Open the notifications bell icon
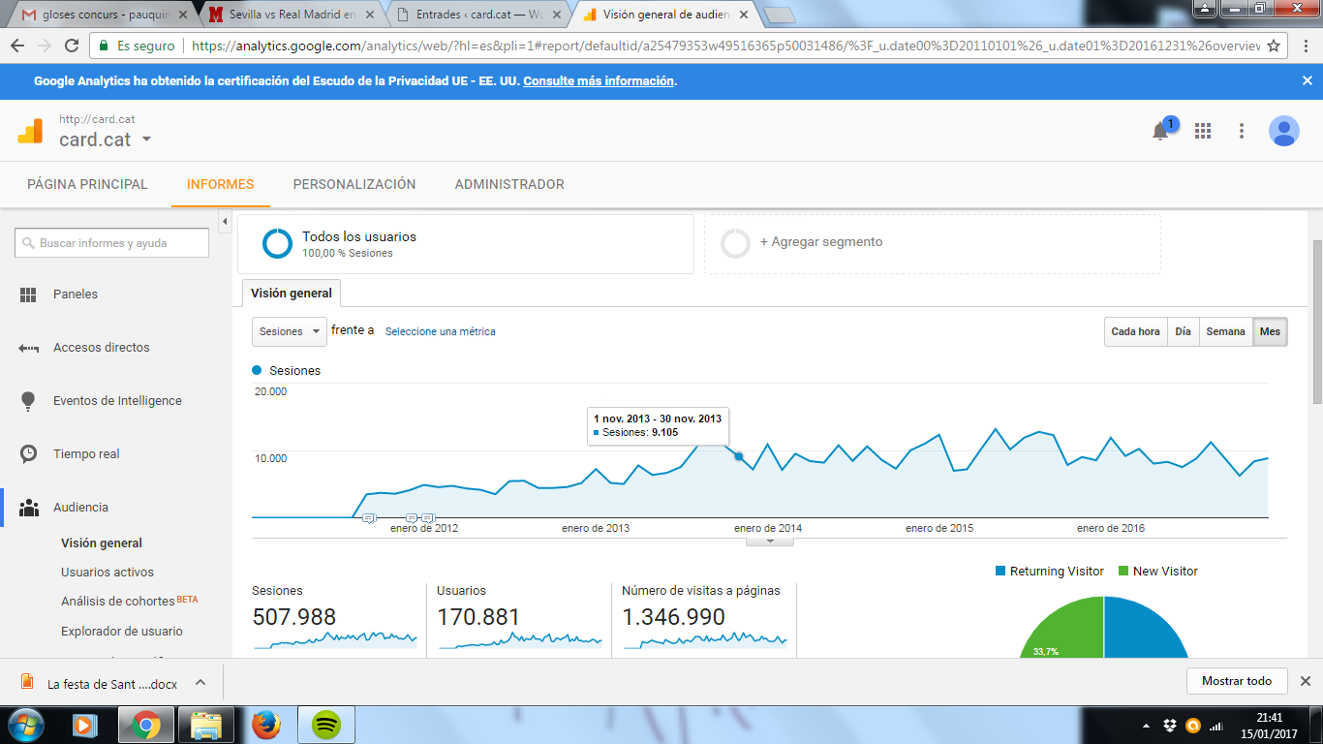The image size is (1323, 744). point(1160,132)
